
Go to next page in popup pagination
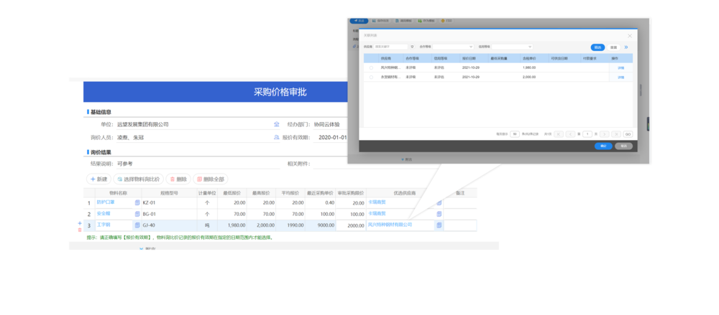[605, 134]
